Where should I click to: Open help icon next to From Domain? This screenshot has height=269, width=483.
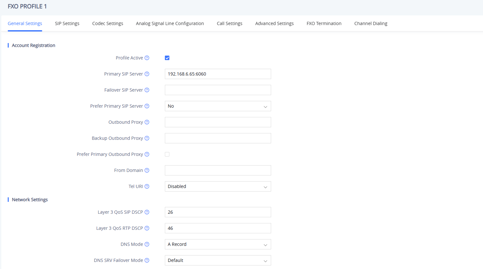(147, 170)
